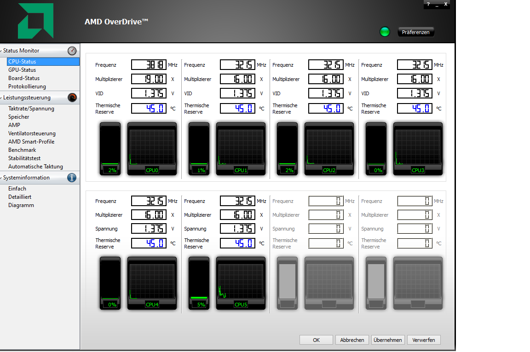530x352 pixels.
Task: Select Taktrate/Spannung in the sidebar
Action: point(31,109)
